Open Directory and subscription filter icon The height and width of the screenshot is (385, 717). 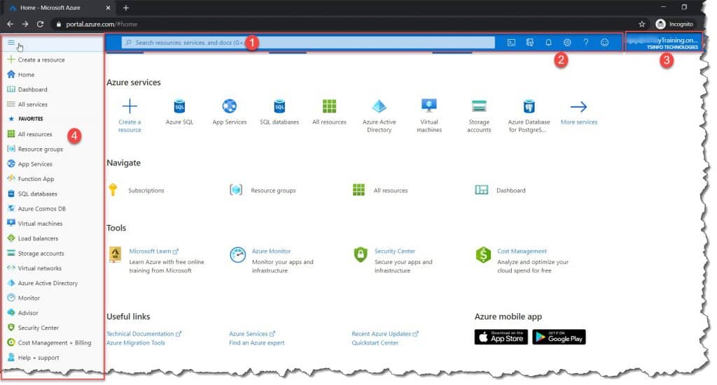(530, 43)
